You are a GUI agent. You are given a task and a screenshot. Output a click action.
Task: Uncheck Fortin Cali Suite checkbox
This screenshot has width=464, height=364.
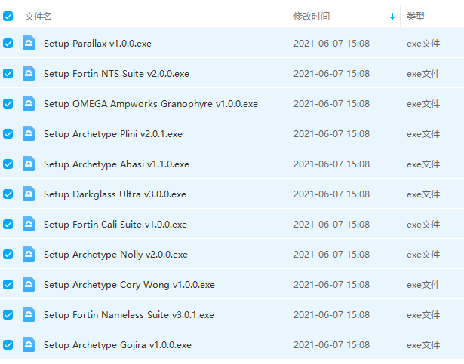coord(8,225)
